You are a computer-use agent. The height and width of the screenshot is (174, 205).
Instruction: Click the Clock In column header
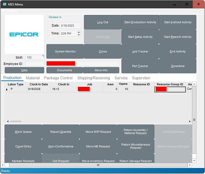click(64, 84)
